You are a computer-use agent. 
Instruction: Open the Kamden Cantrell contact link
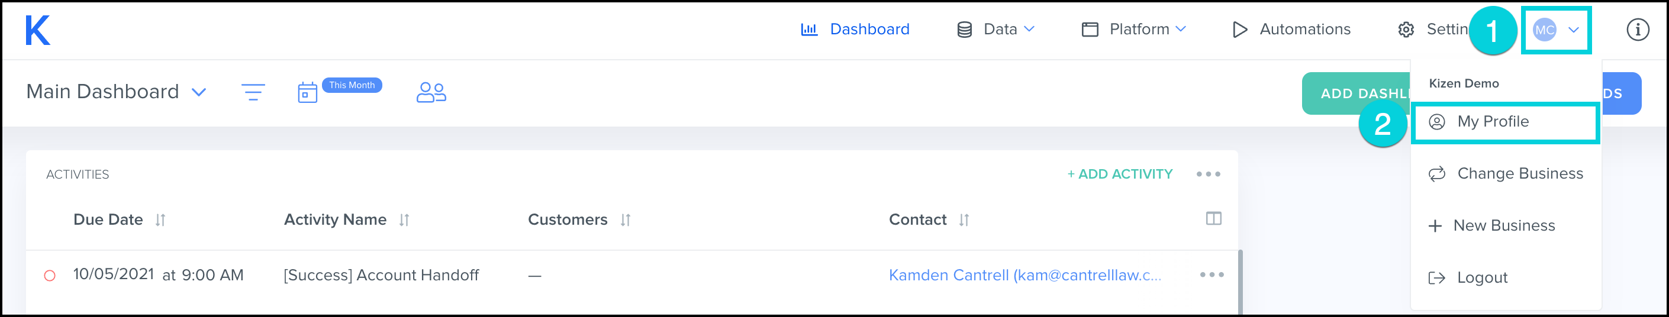pyautogui.click(x=1024, y=275)
